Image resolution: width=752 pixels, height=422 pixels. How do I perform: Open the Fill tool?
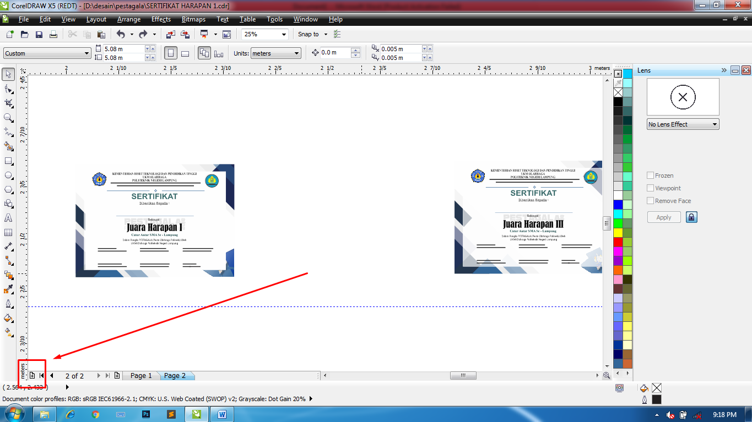[x=8, y=318]
